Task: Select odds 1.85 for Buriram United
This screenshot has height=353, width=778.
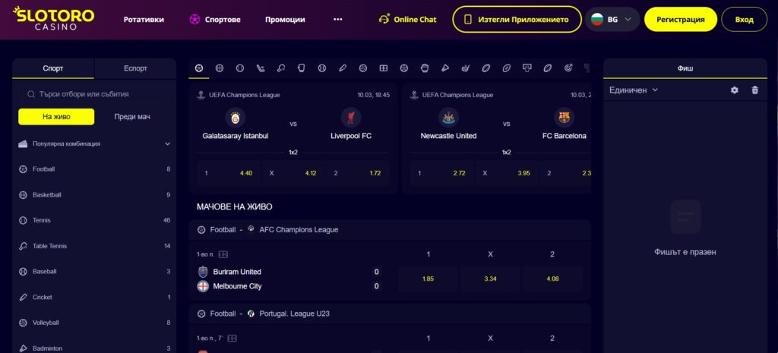Action: click(x=428, y=279)
